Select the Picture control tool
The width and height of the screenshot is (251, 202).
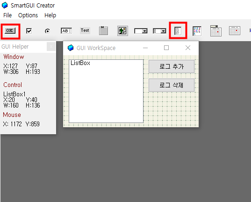pyautogui.click(x=122, y=31)
